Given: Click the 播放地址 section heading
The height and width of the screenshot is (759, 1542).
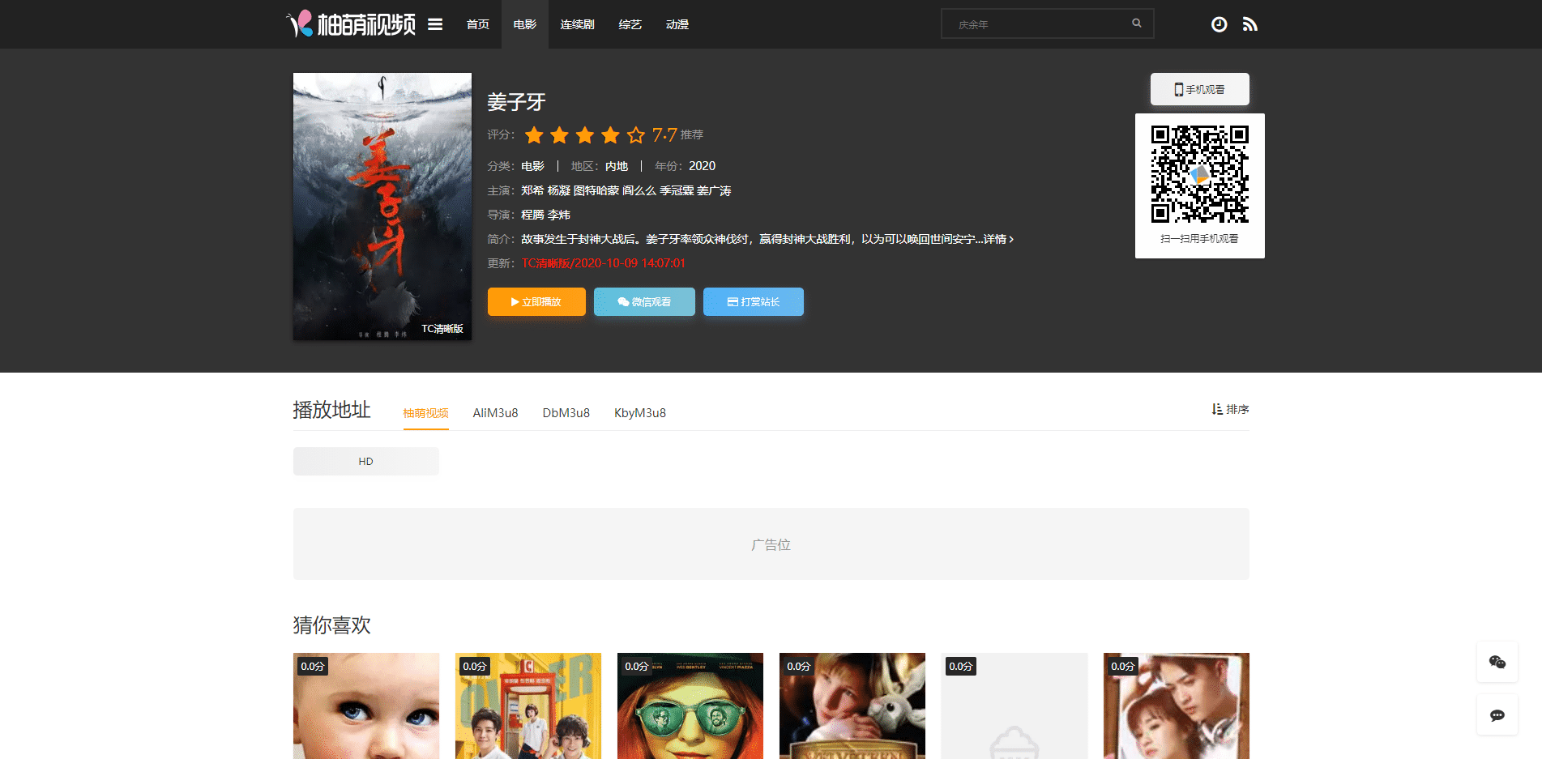Looking at the screenshot, I should pyautogui.click(x=332, y=410).
